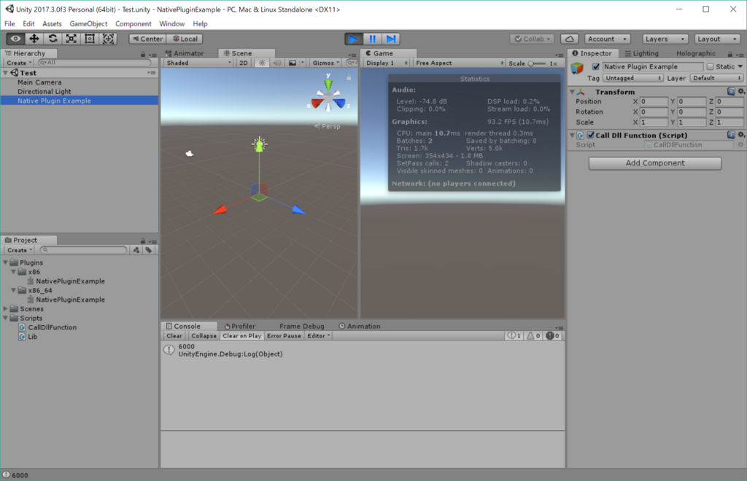747x481 pixels.
Task: Click the Play button
Action: coord(354,39)
